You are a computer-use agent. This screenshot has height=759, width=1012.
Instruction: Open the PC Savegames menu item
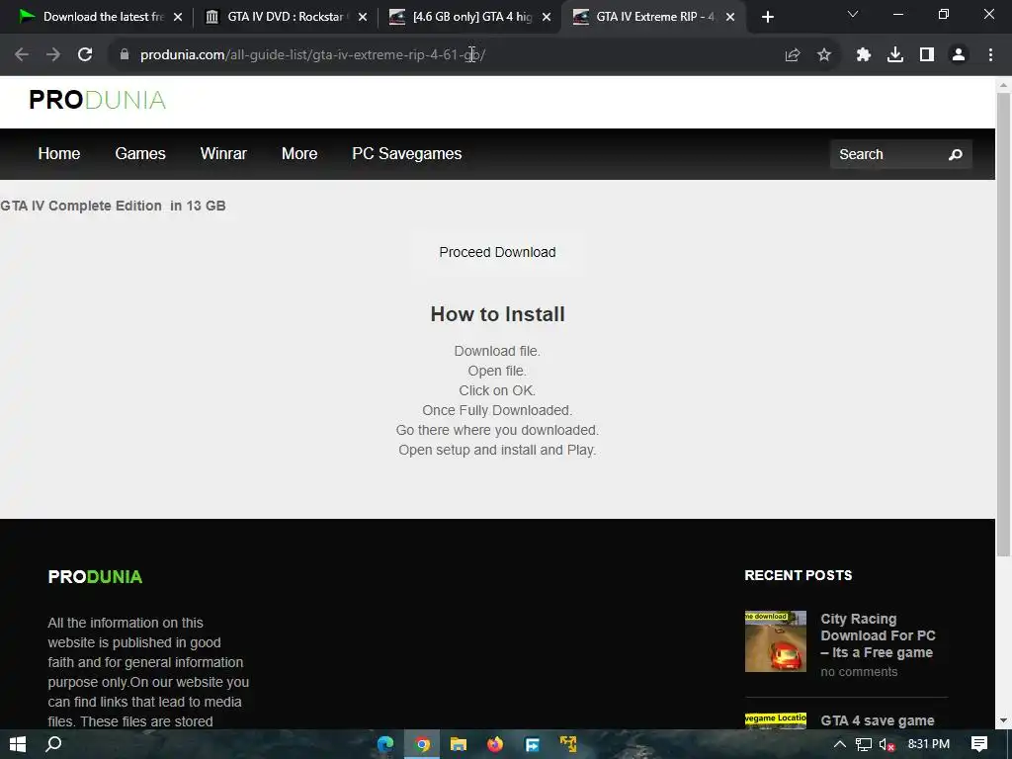click(406, 153)
